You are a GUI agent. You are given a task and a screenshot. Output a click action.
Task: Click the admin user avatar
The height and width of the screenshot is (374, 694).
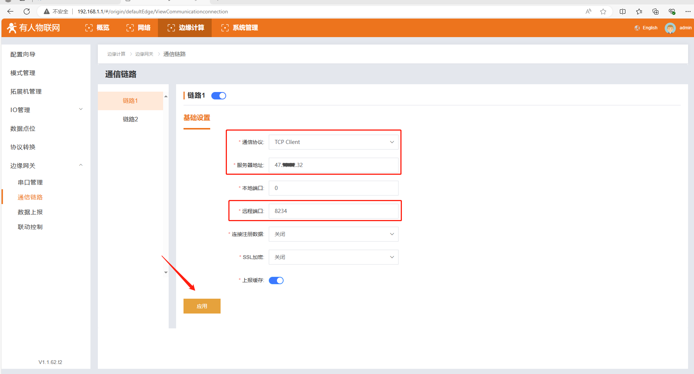(670, 28)
